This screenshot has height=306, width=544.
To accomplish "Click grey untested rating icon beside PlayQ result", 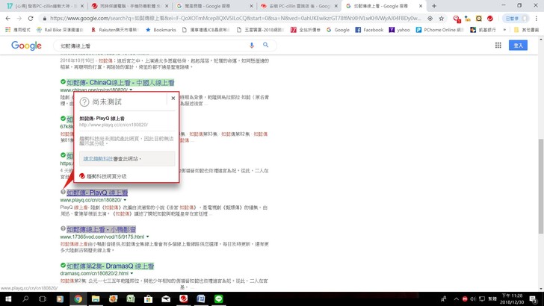I will point(63,192).
